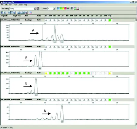The image size is (137, 129).
Task: Click yellow first flag in third plot header
Action: (46, 73)
